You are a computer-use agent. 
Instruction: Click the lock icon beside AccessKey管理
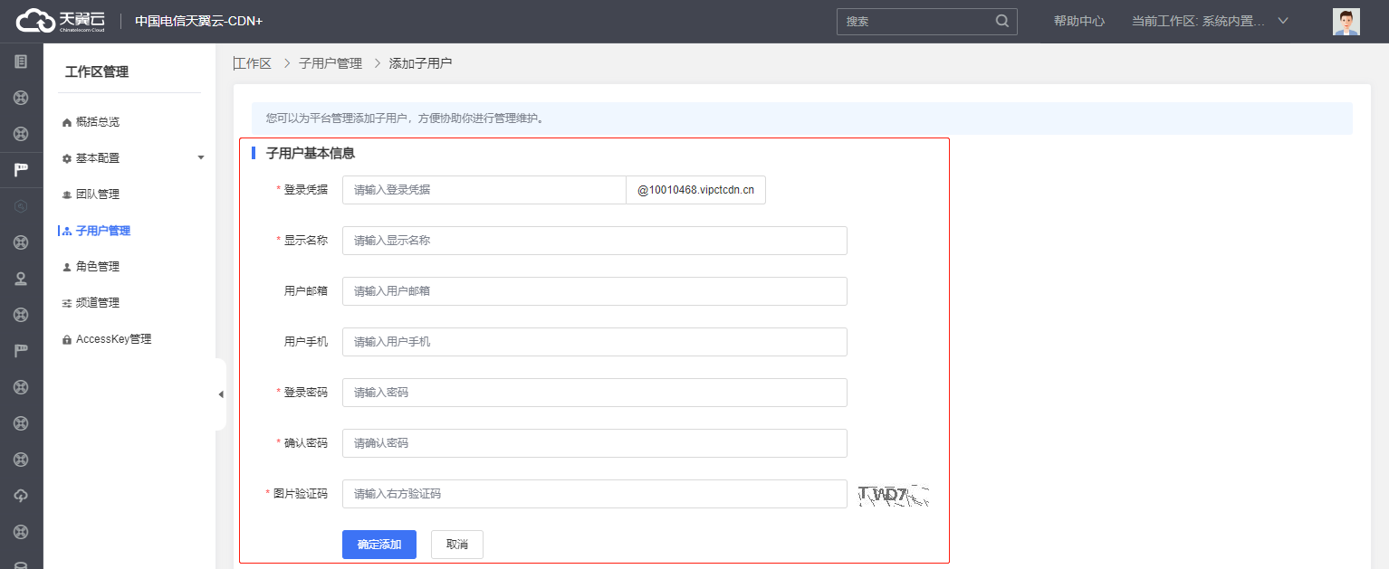(x=67, y=339)
